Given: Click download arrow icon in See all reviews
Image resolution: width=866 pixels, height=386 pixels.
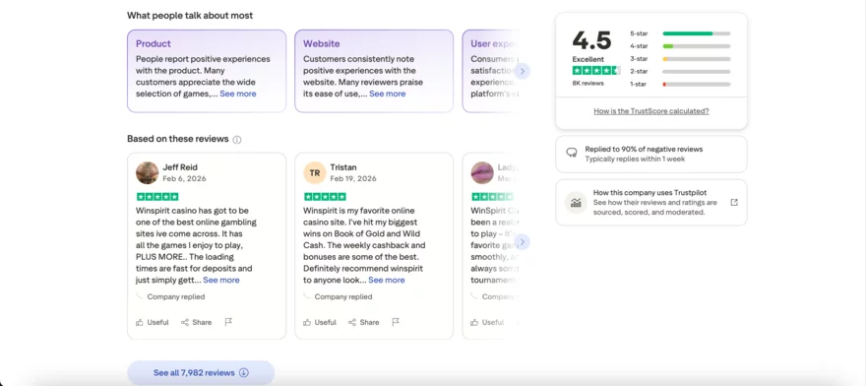Looking at the screenshot, I should [244, 373].
